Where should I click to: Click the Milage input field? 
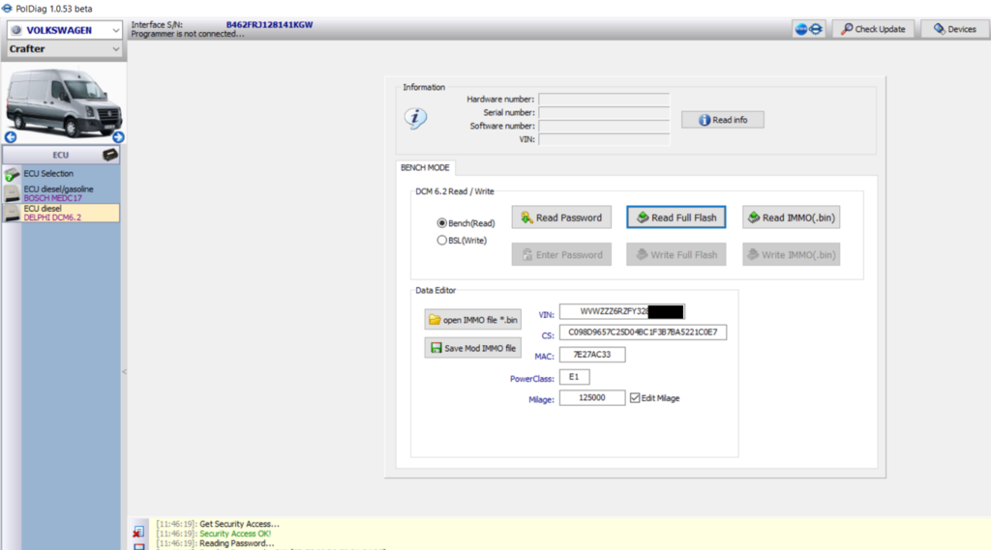tap(592, 398)
